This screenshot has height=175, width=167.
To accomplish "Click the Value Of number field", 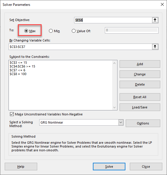I will [132, 30].
